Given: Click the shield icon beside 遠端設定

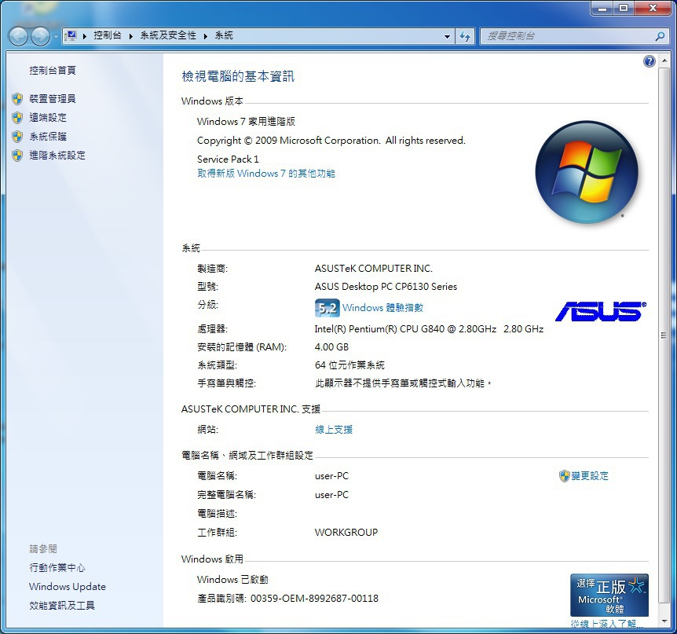Looking at the screenshot, I should point(17,118).
